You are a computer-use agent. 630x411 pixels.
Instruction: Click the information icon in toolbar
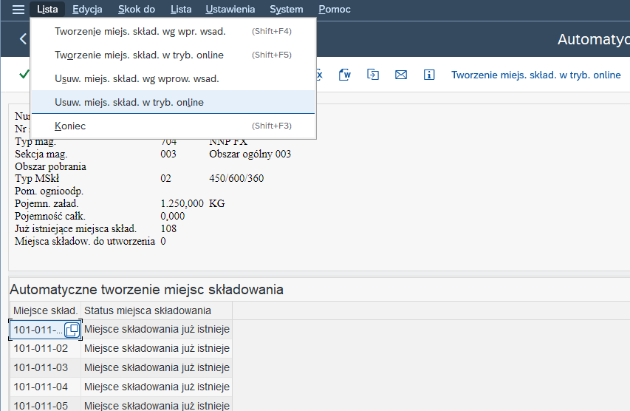pos(429,75)
